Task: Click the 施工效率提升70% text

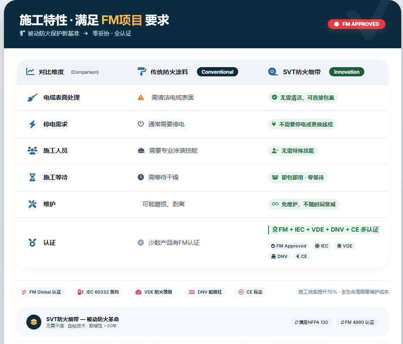Action: pyautogui.click(x=317, y=292)
